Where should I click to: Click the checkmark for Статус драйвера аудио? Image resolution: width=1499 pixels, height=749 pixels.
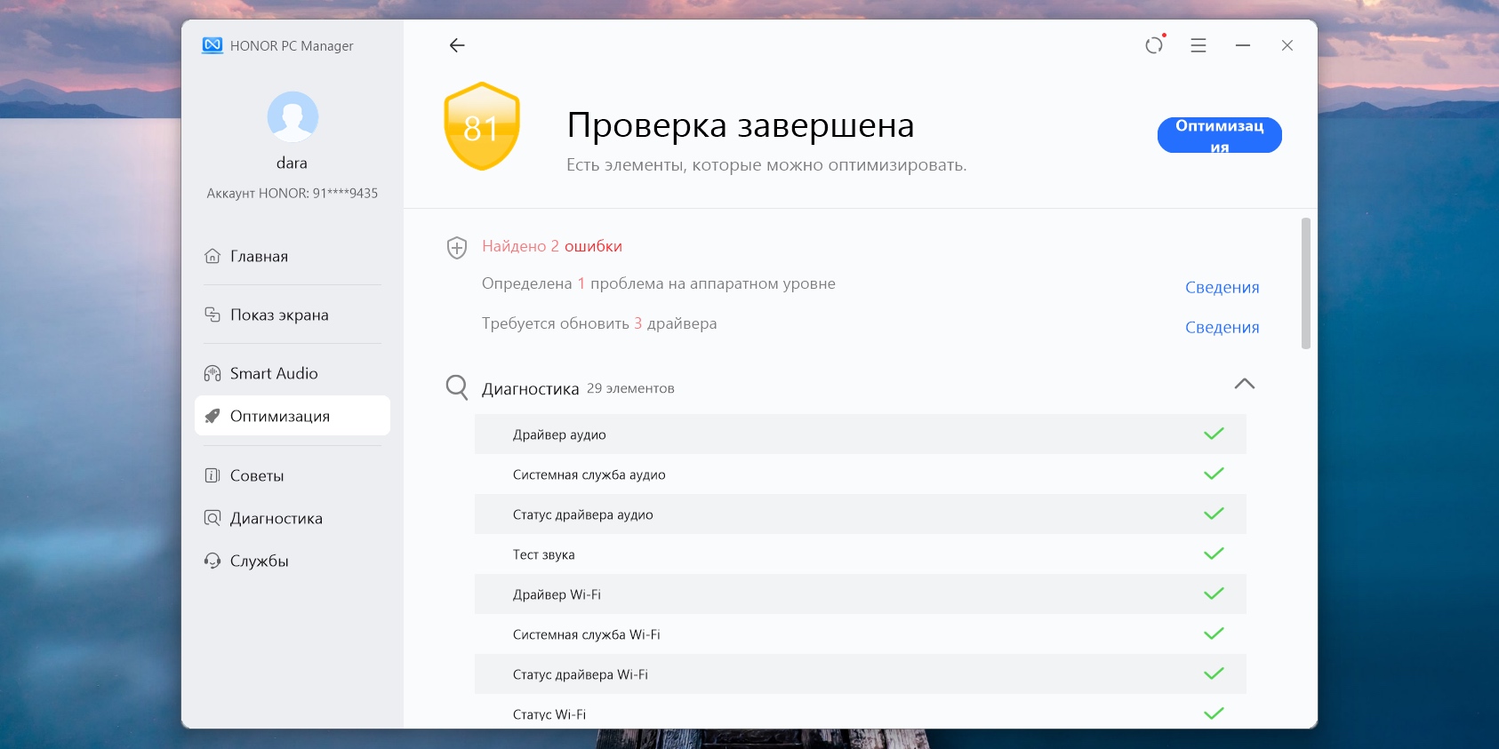[1214, 514]
